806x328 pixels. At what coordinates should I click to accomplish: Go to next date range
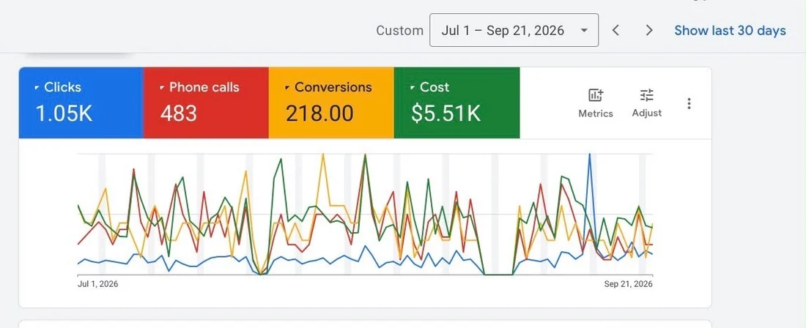(649, 30)
